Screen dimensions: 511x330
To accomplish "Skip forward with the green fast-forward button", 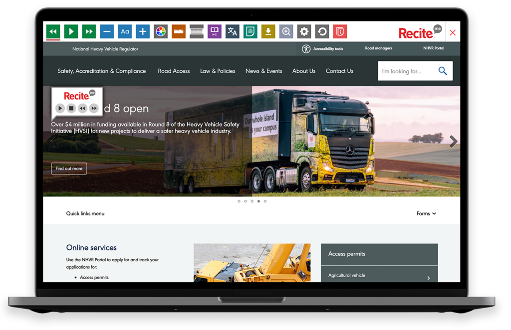I will tap(89, 31).
